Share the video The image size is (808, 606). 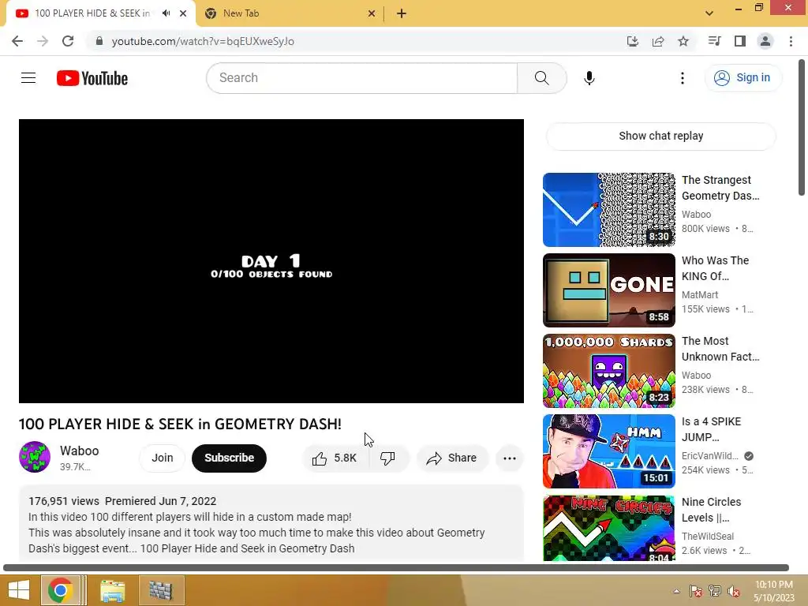[x=452, y=458]
